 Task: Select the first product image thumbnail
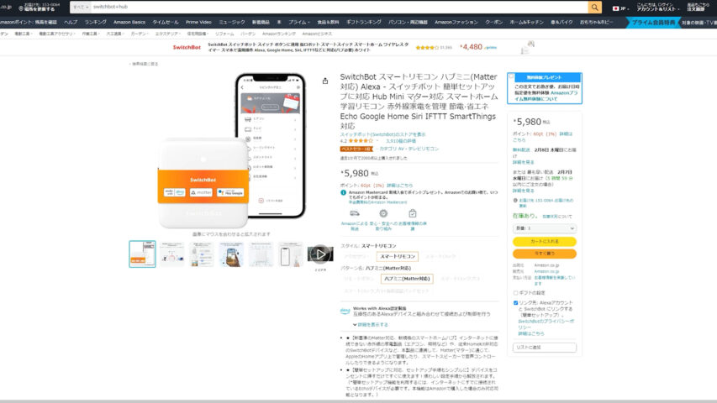142,254
